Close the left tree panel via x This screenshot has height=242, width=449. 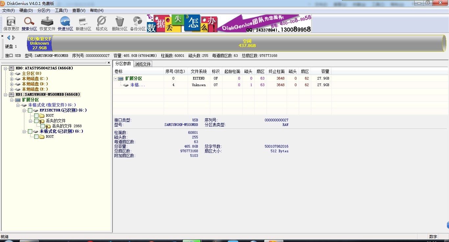pyautogui.click(x=109, y=62)
